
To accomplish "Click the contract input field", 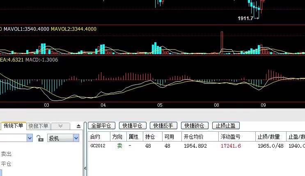I will [13, 138].
